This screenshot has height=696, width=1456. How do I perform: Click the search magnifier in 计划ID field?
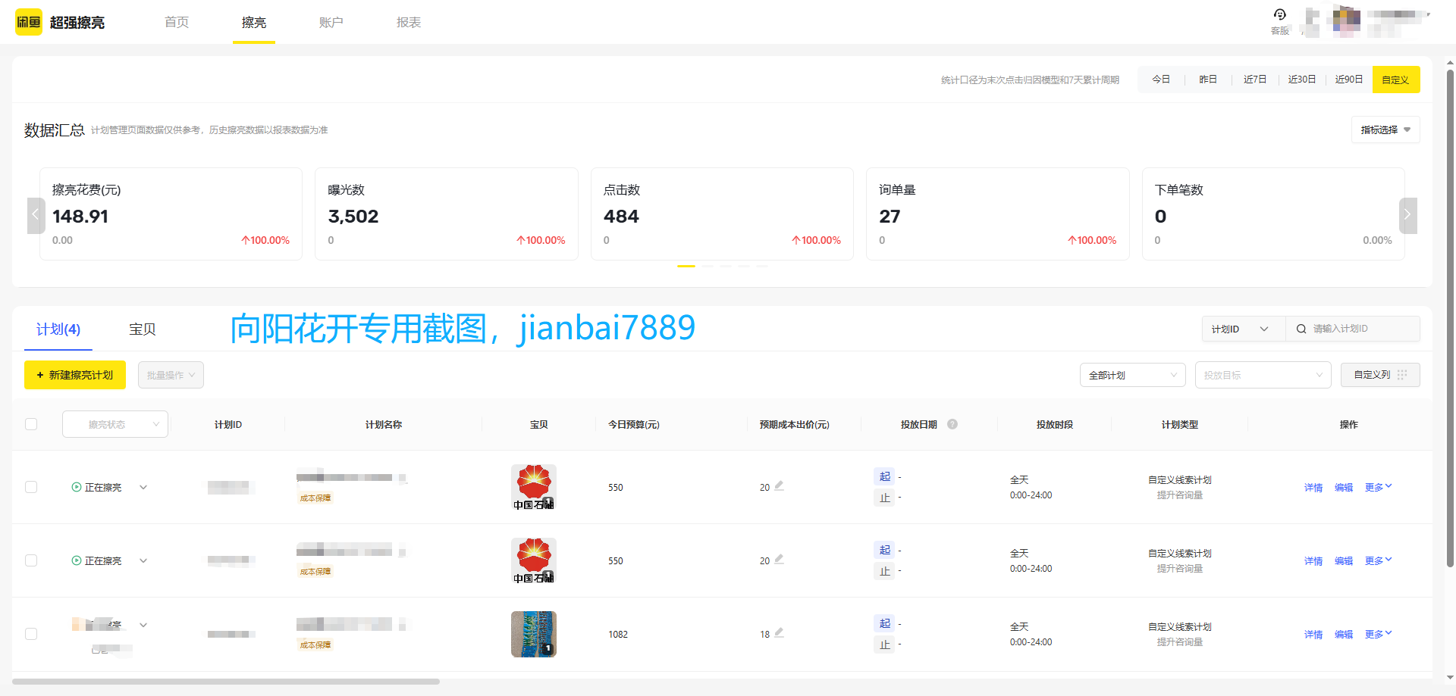(x=1301, y=329)
